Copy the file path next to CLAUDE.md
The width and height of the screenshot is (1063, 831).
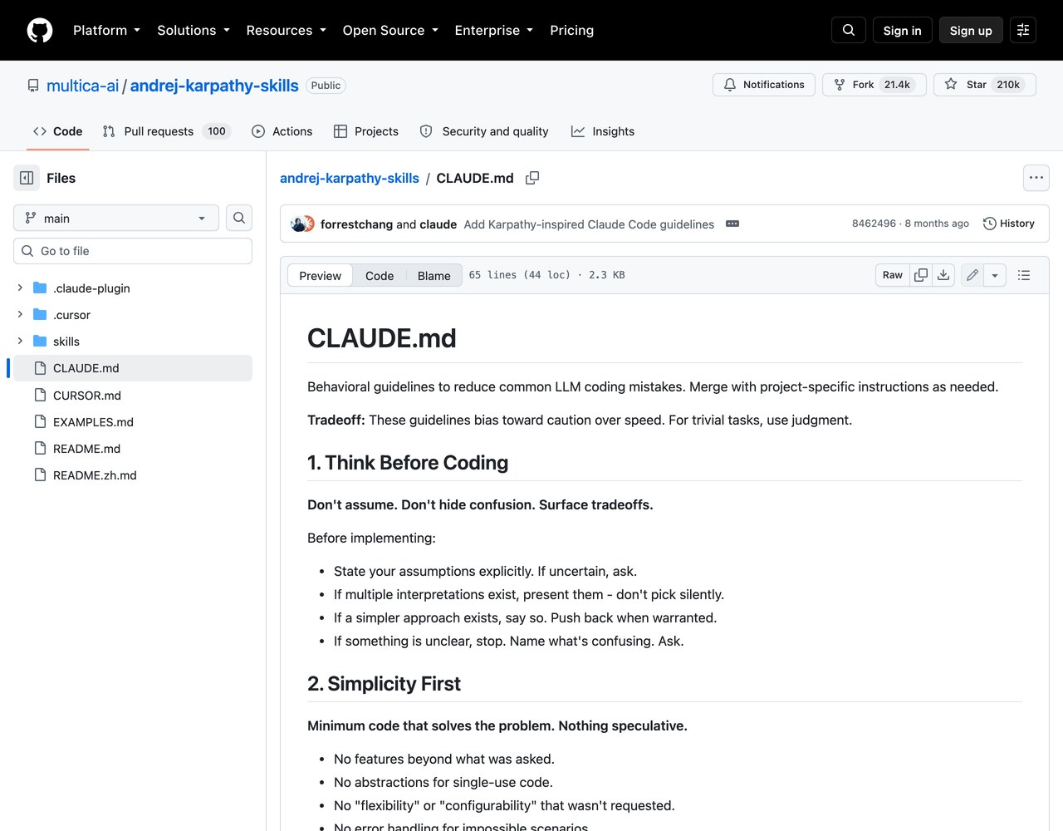(x=532, y=178)
